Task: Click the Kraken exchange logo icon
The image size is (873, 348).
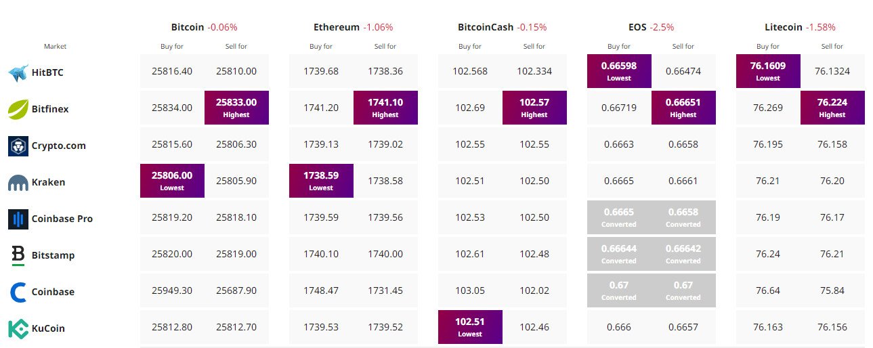Action: [18, 182]
